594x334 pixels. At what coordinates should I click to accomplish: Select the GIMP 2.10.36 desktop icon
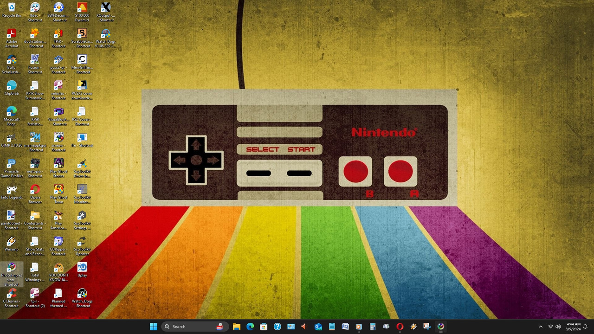pos(12,140)
